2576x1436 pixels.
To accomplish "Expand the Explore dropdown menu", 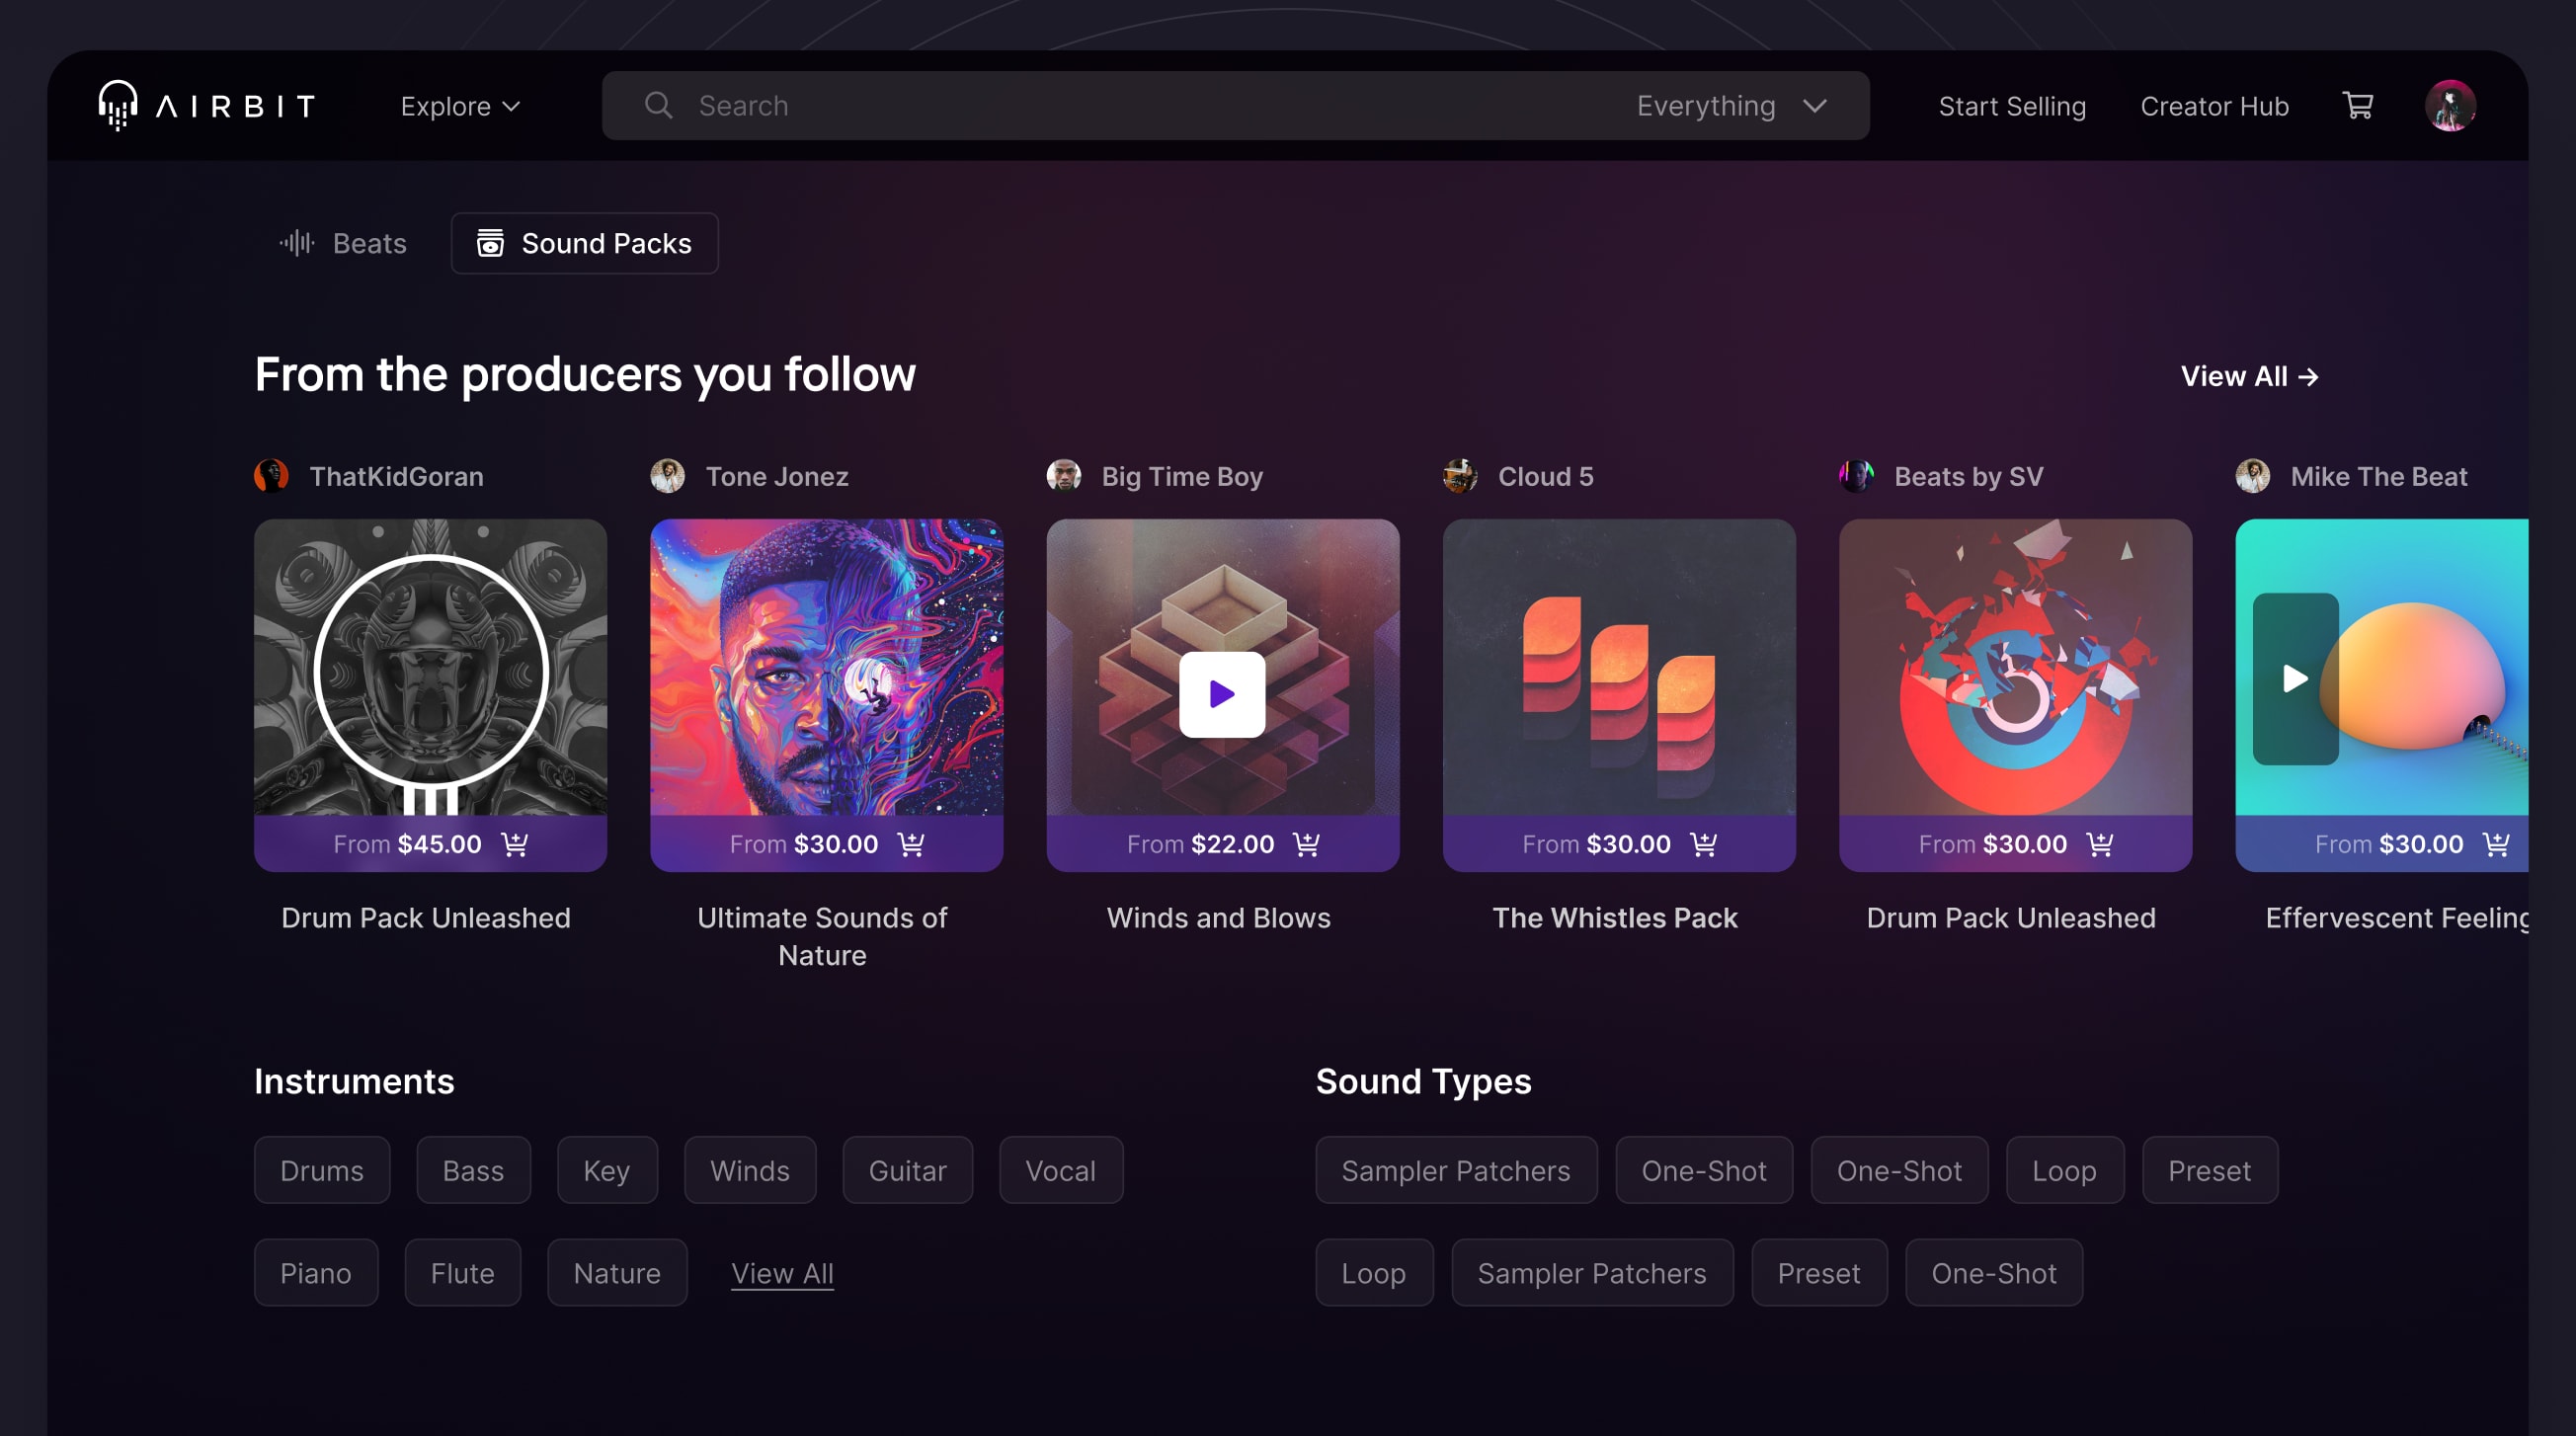I will [x=460, y=106].
